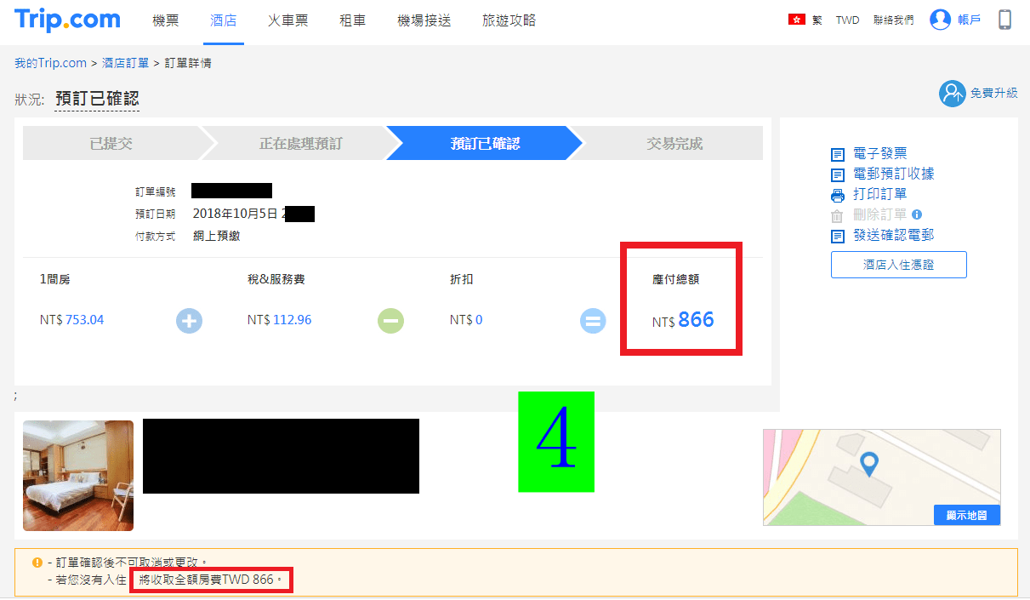
Task: Open the 旅遊攻略 travel guide menu
Action: [509, 20]
